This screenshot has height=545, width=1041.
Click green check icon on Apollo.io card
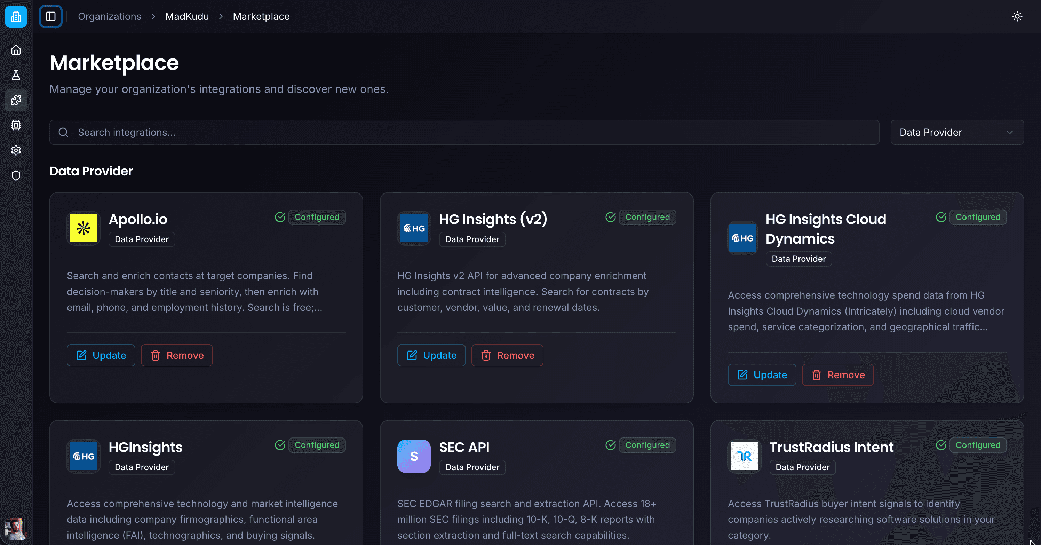280,217
